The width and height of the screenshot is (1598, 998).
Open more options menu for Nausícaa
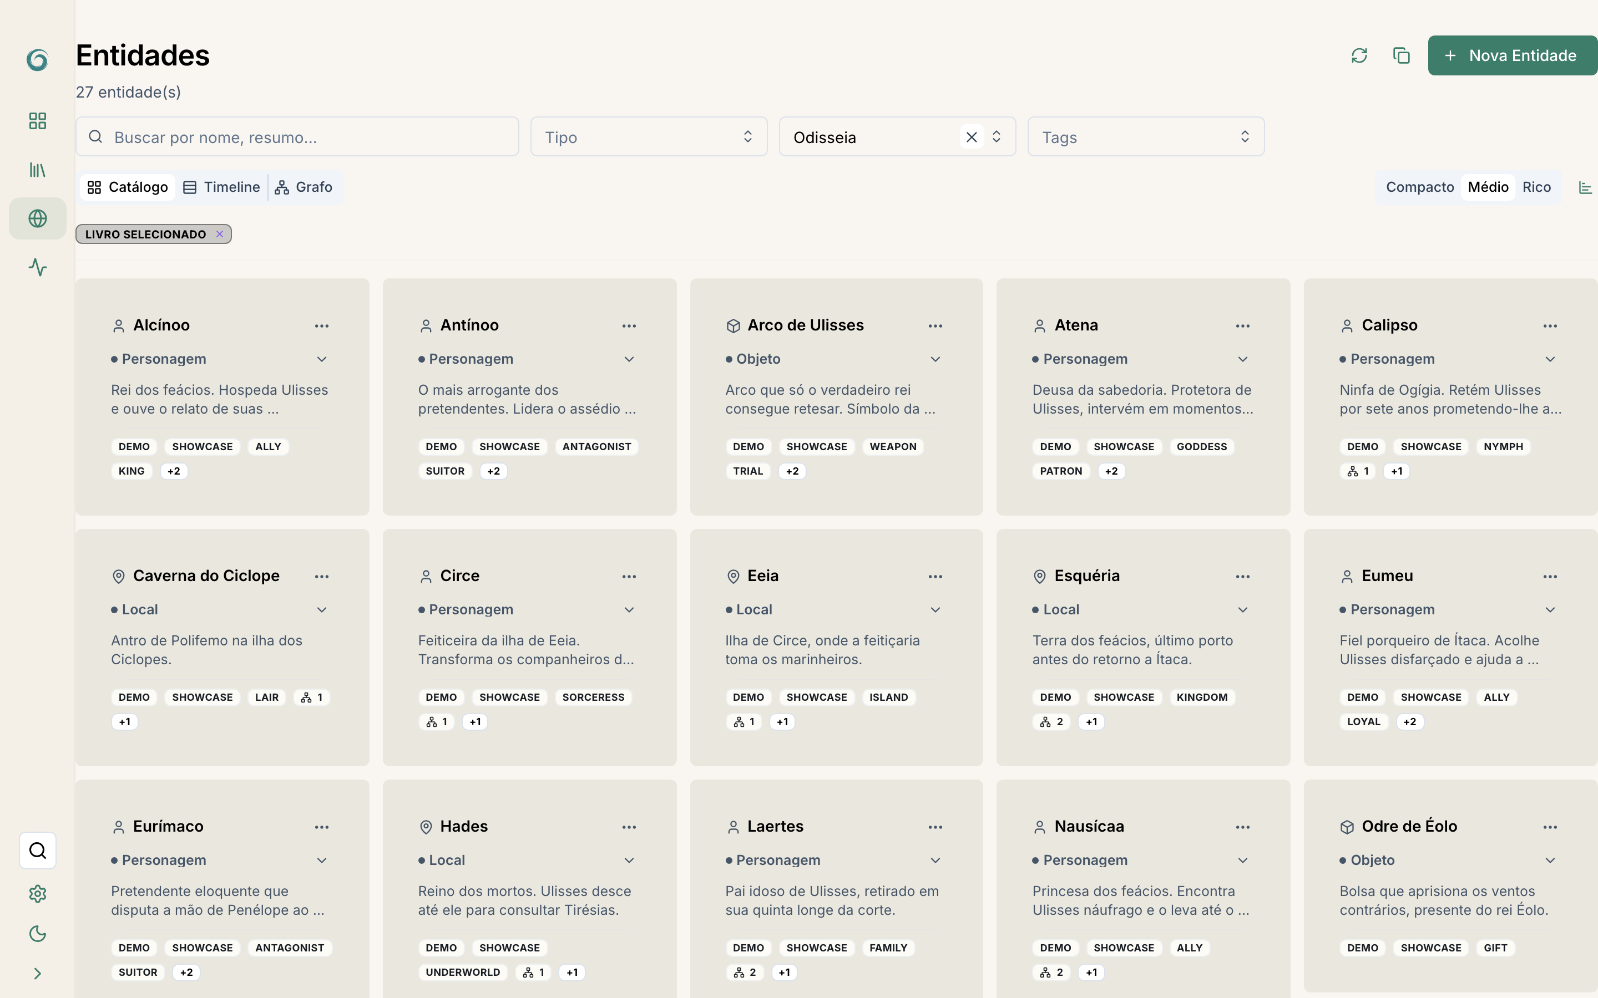click(x=1243, y=827)
